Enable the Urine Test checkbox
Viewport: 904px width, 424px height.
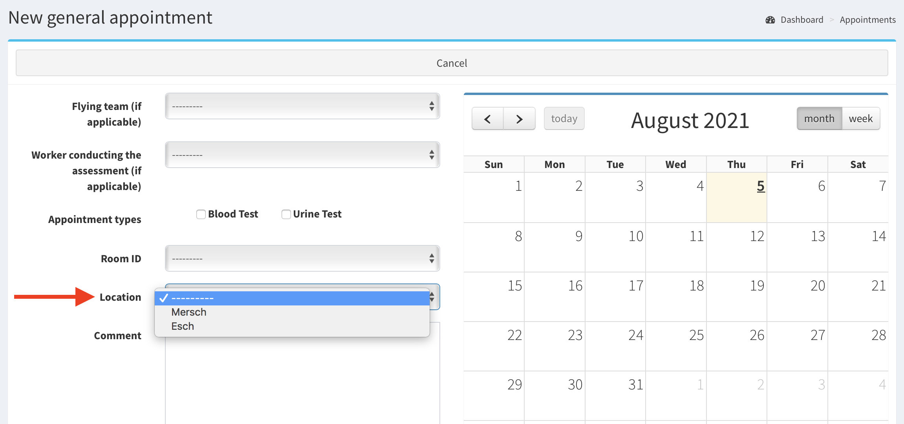tap(286, 214)
